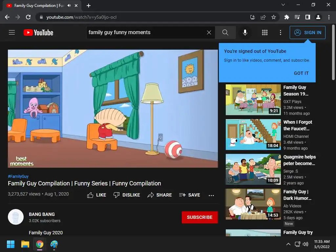The image size is (336, 252).
Task: Click the Ab Videos channel name
Action: [x=292, y=206]
